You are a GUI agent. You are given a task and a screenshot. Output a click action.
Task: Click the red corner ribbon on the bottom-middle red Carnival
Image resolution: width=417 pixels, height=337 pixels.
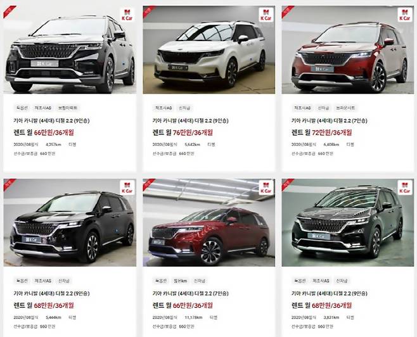click(148, 184)
